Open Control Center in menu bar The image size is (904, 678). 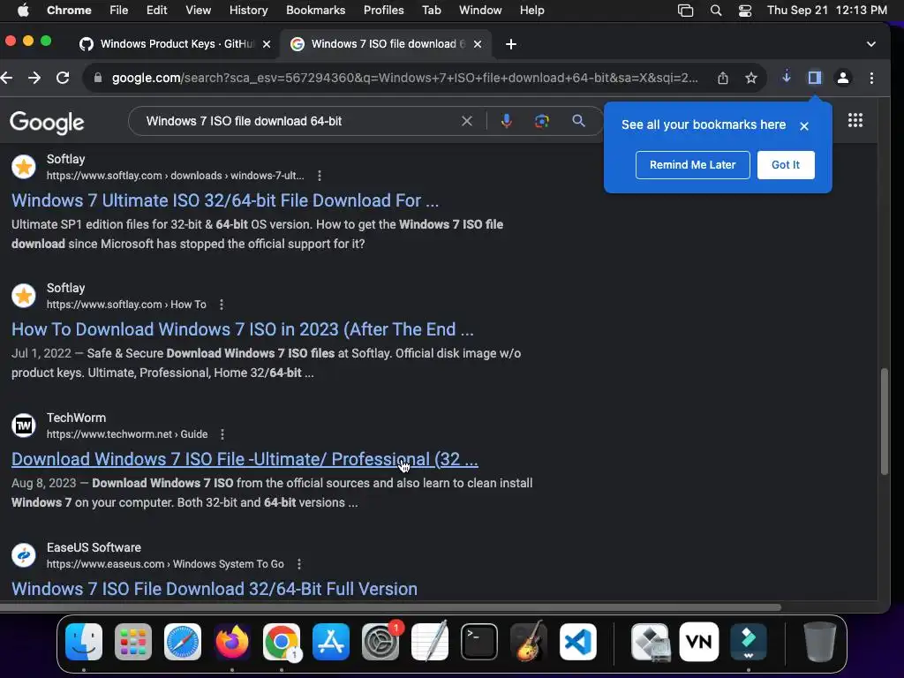pyautogui.click(x=745, y=11)
